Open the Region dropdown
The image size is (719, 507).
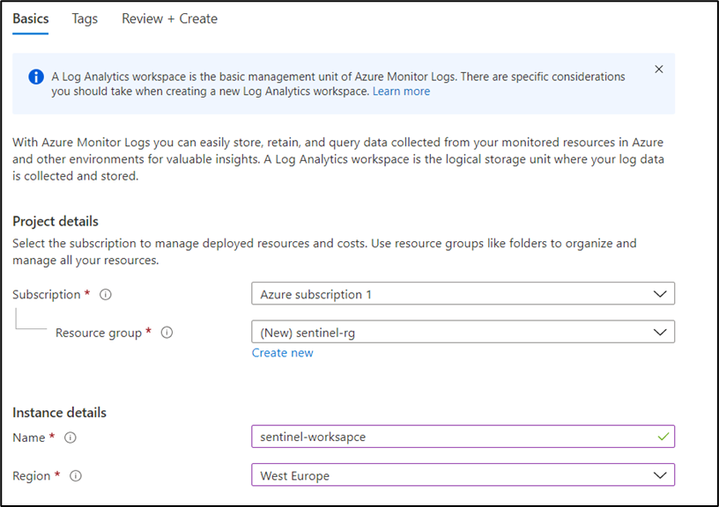[x=463, y=475]
